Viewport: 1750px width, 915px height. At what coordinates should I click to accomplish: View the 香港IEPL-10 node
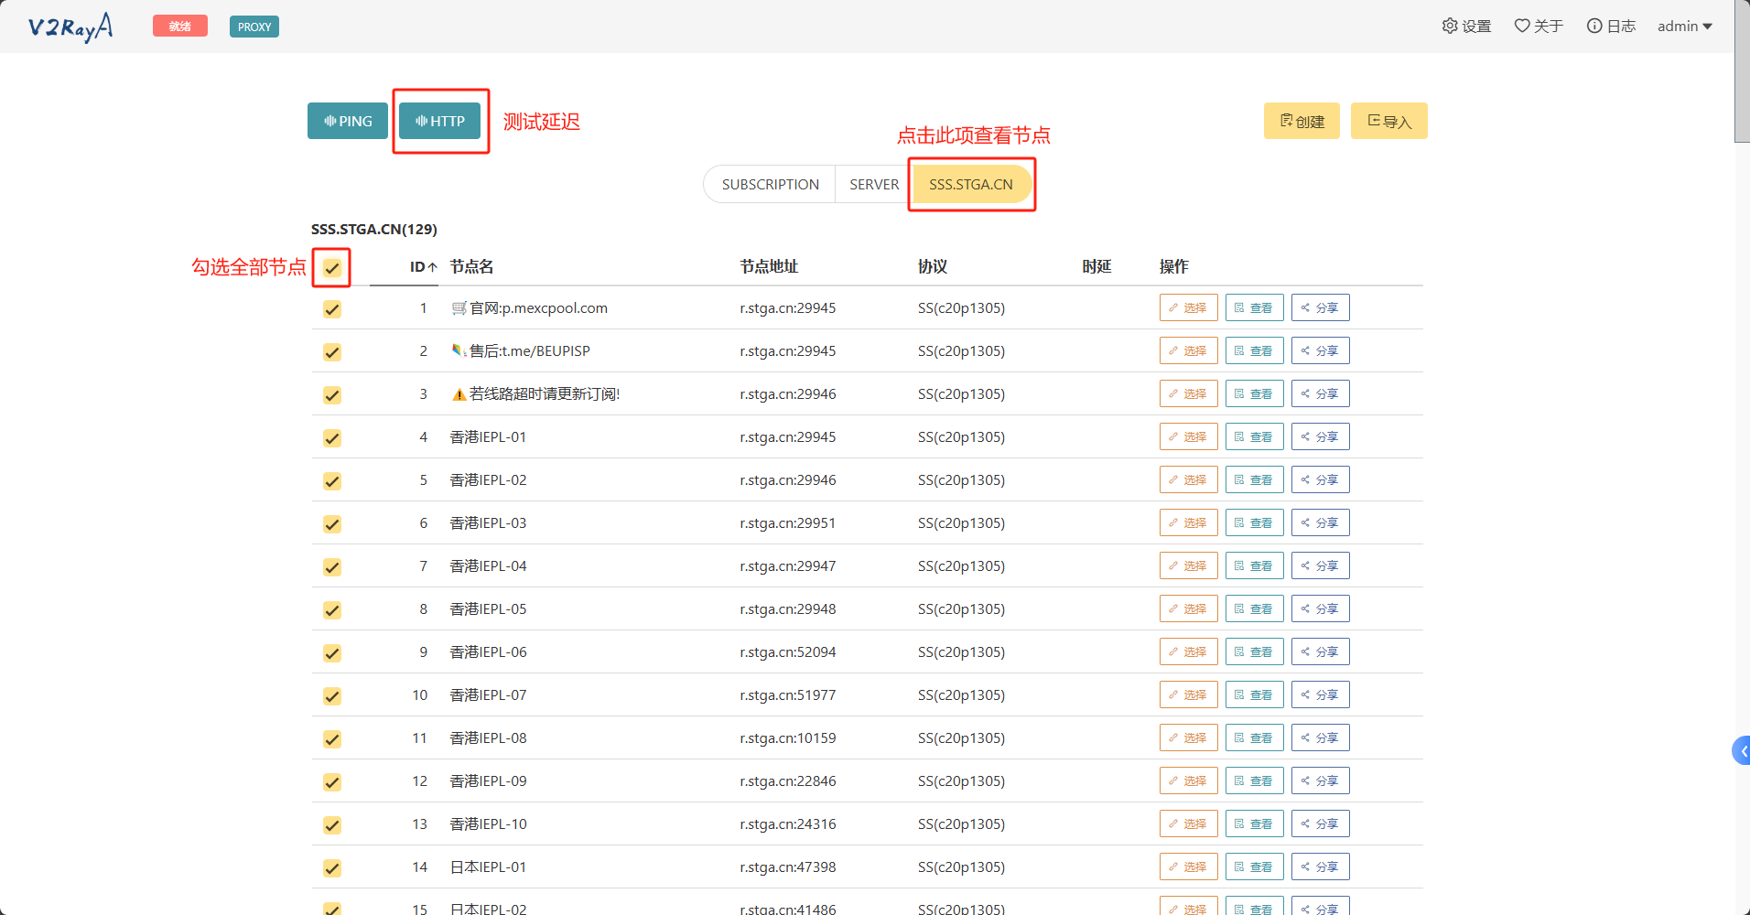[x=1254, y=823]
